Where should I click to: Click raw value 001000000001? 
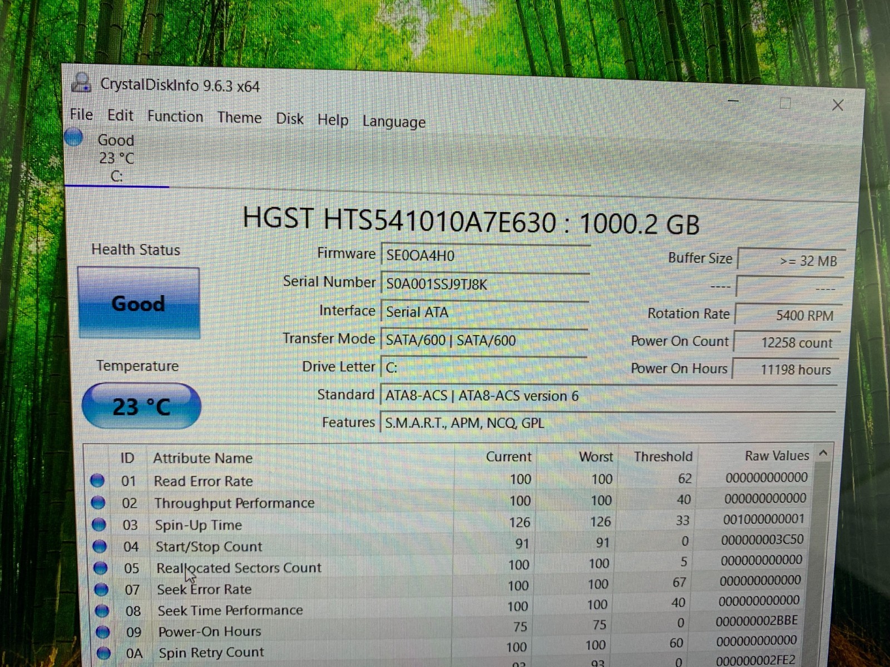pyautogui.click(x=764, y=519)
